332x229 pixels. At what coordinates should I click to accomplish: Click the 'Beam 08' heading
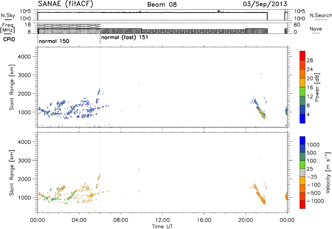pyautogui.click(x=162, y=5)
